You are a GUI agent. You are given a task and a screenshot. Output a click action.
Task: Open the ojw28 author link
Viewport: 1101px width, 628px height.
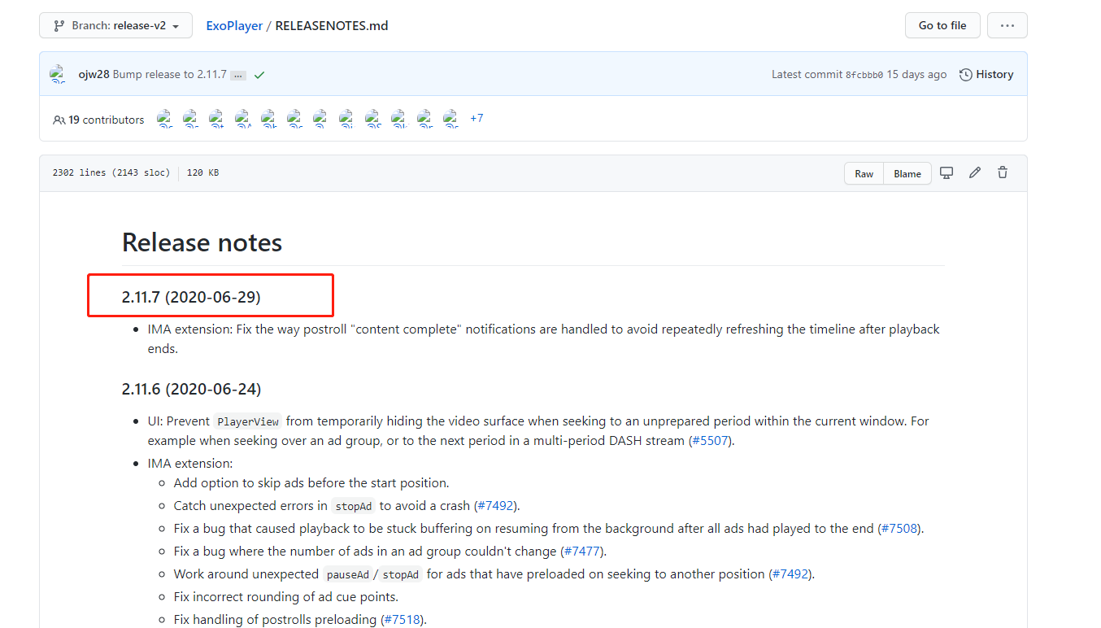(94, 74)
